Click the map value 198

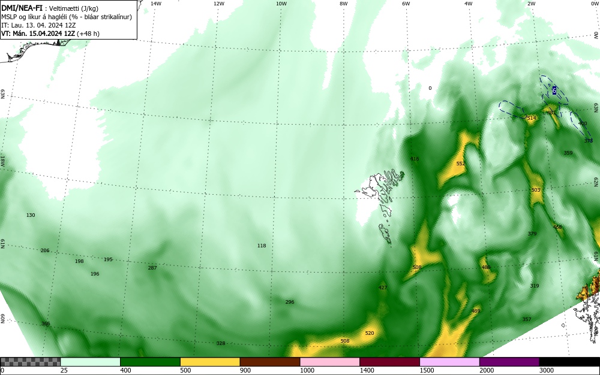click(79, 261)
